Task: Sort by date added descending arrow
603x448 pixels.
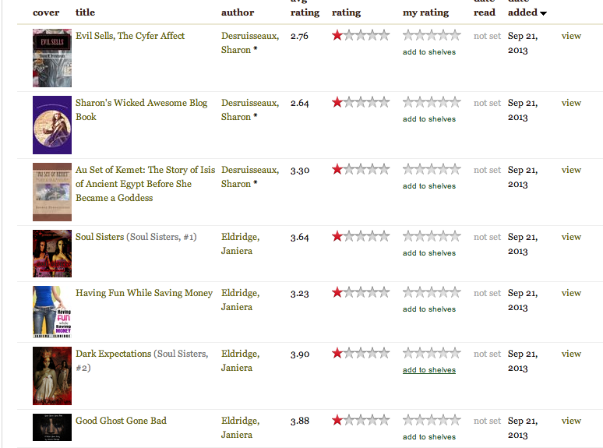Action: point(543,13)
